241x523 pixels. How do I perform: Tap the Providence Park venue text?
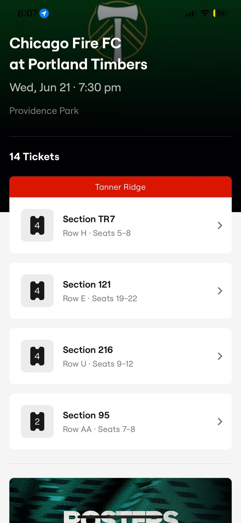[44, 111]
